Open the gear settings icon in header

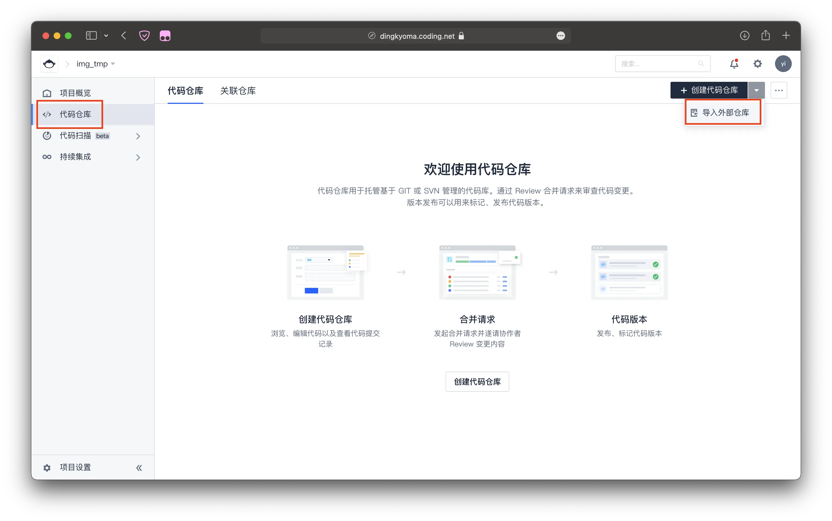(757, 64)
